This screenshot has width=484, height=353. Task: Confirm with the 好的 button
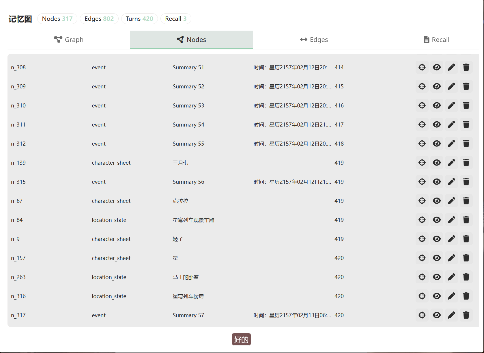click(x=241, y=339)
